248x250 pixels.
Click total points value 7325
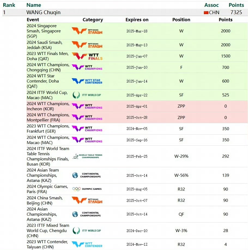coord(236,13)
